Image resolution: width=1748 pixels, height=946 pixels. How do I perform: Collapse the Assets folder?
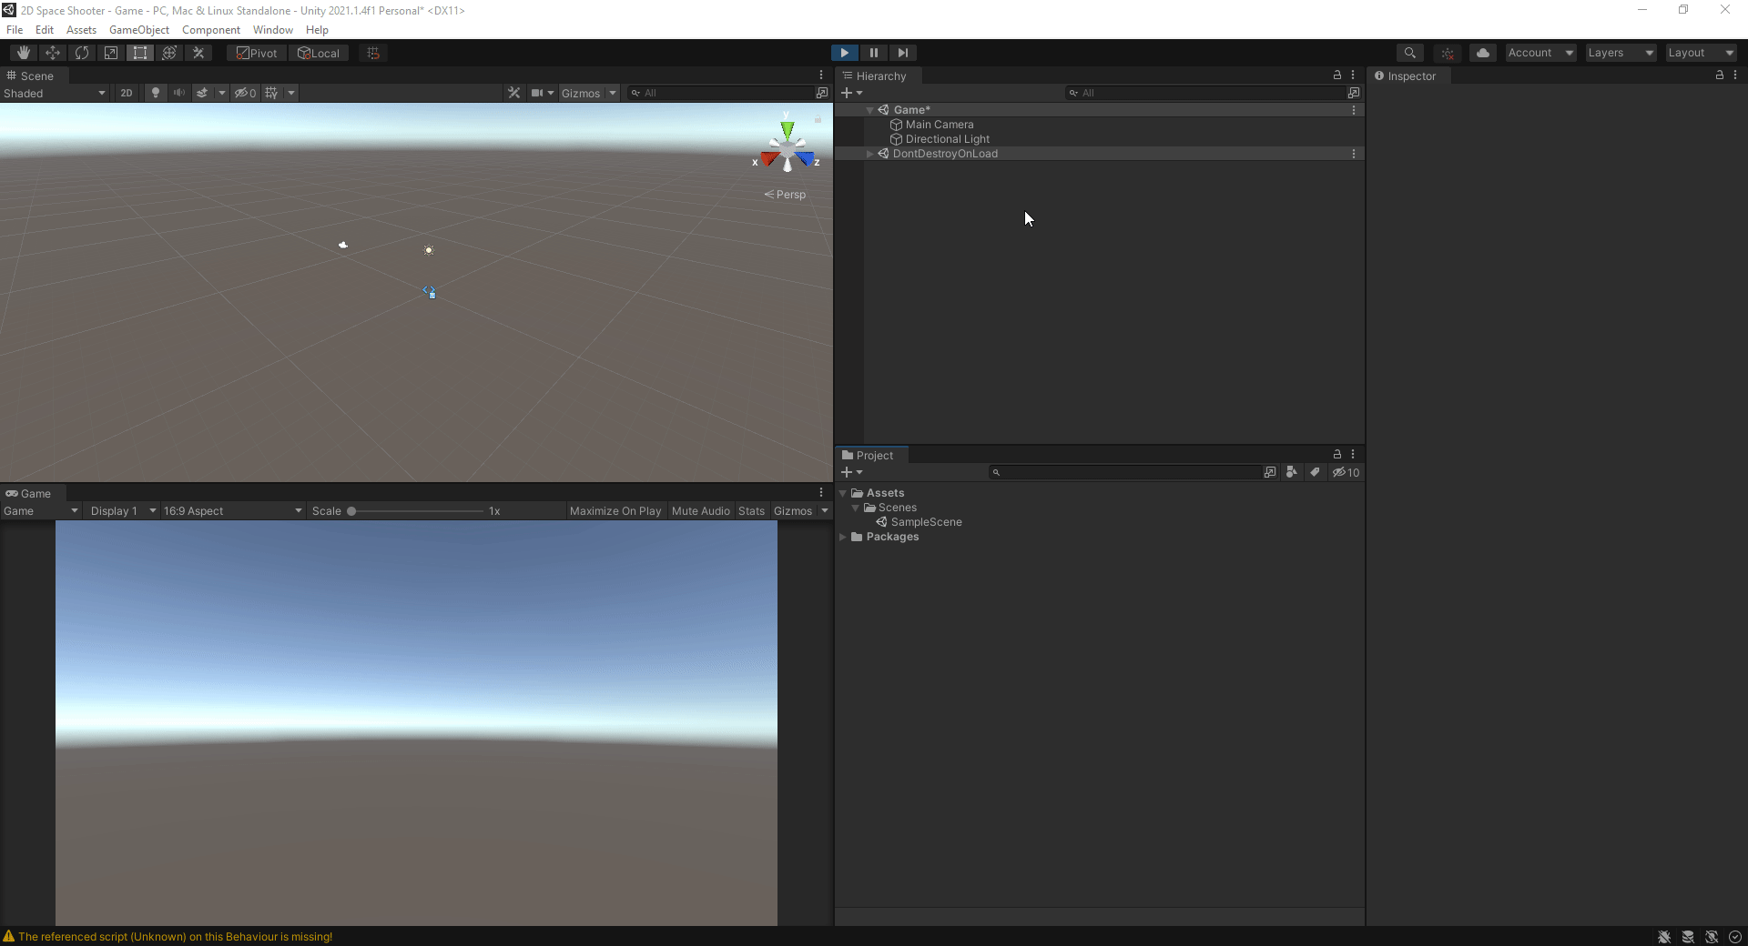point(843,493)
